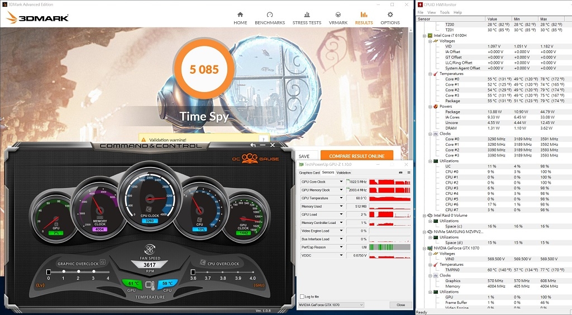Open Memory Used sensor dropdown
Screen dimensions: 572x315
pyautogui.click(x=341, y=206)
